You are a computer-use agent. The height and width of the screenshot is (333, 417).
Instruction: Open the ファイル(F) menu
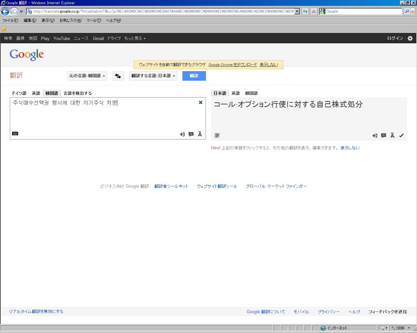click(x=10, y=20)
